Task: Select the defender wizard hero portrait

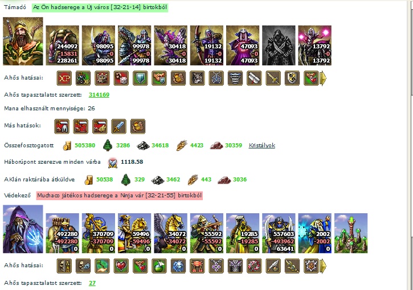Action: click(x=23, y=229)
